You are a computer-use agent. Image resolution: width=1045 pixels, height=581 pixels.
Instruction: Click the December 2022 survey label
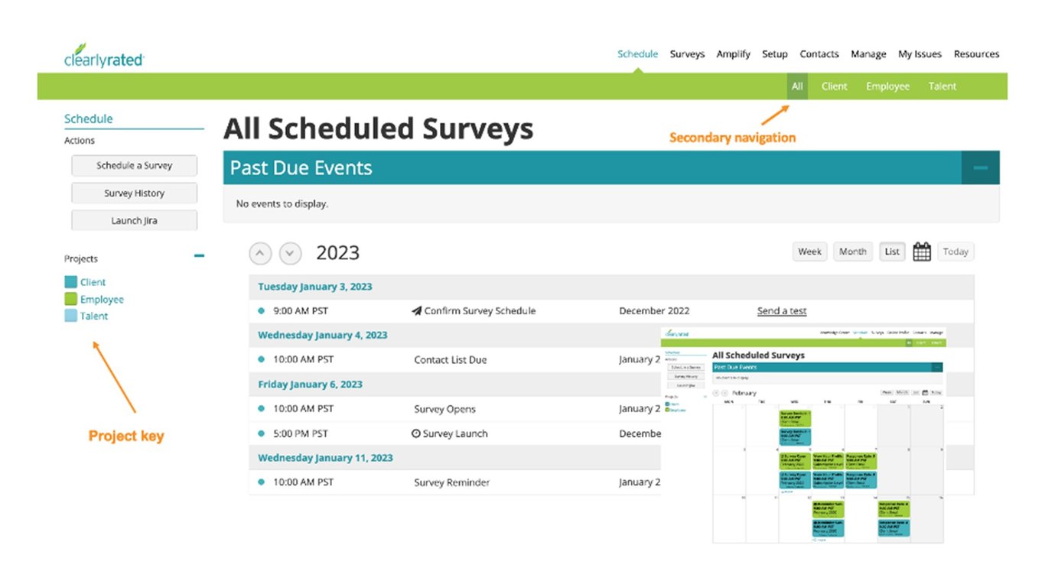[654, 311]
